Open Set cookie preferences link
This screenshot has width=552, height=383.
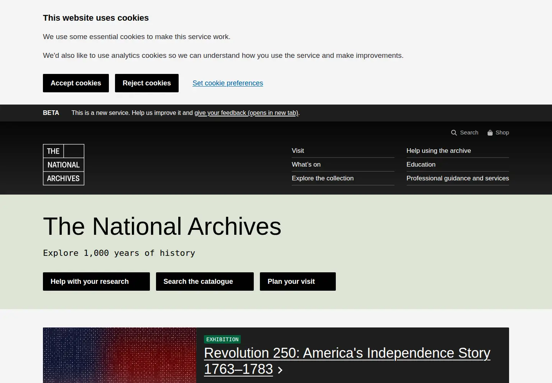[228, 83]
